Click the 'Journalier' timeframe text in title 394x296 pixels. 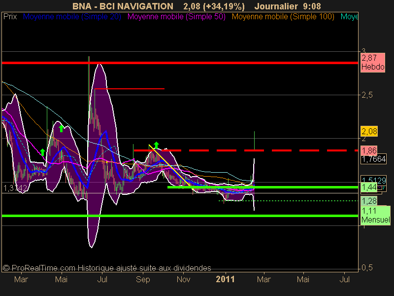276,6
